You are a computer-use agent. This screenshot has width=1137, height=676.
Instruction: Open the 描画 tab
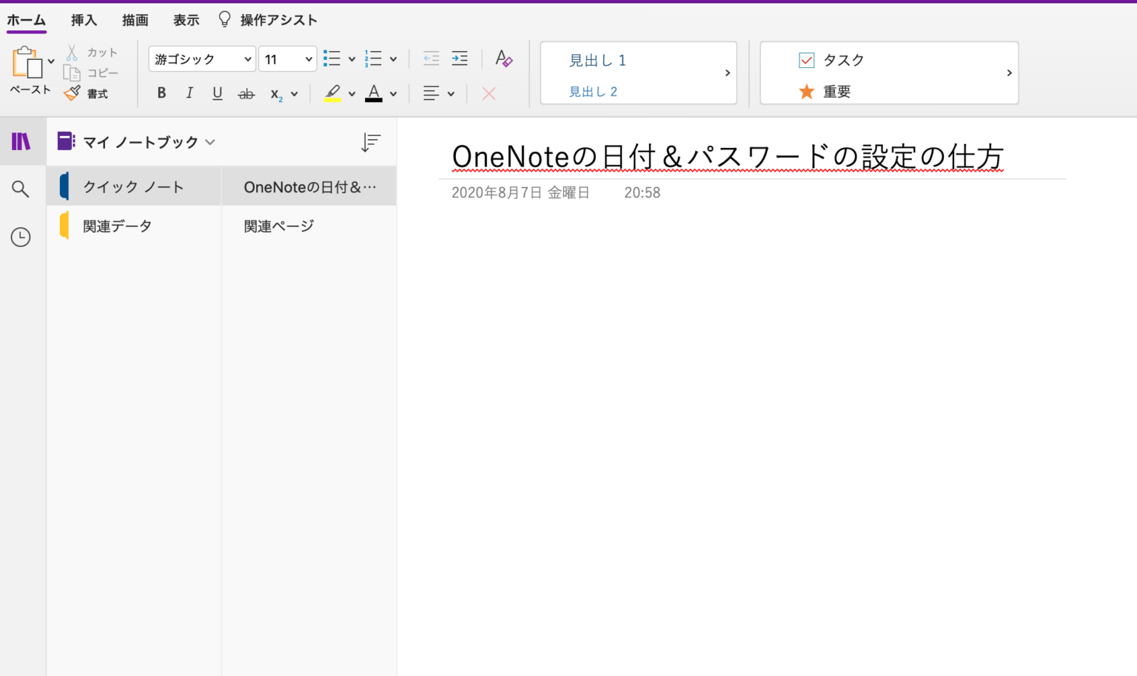click(134, 20)
